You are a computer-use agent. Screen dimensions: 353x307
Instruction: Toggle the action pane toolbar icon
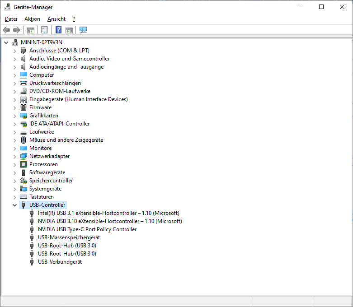tap(69, 30)
